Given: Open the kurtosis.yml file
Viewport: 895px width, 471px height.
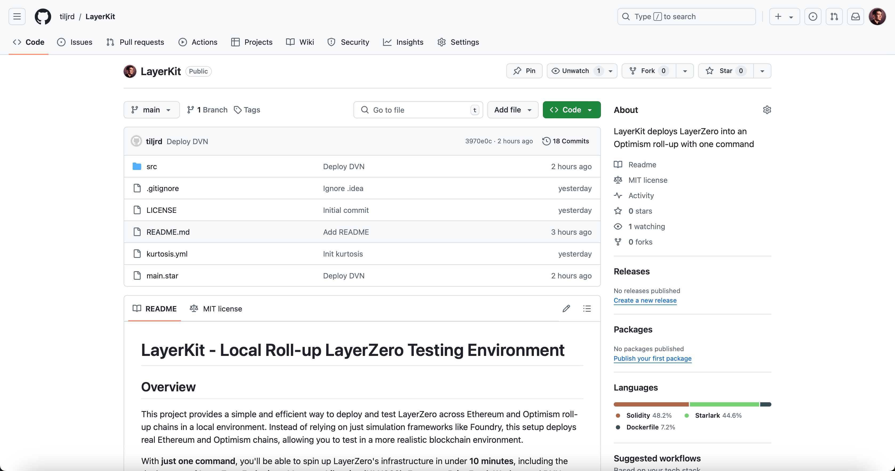Looking at the screenshot, I should (167, 254).
